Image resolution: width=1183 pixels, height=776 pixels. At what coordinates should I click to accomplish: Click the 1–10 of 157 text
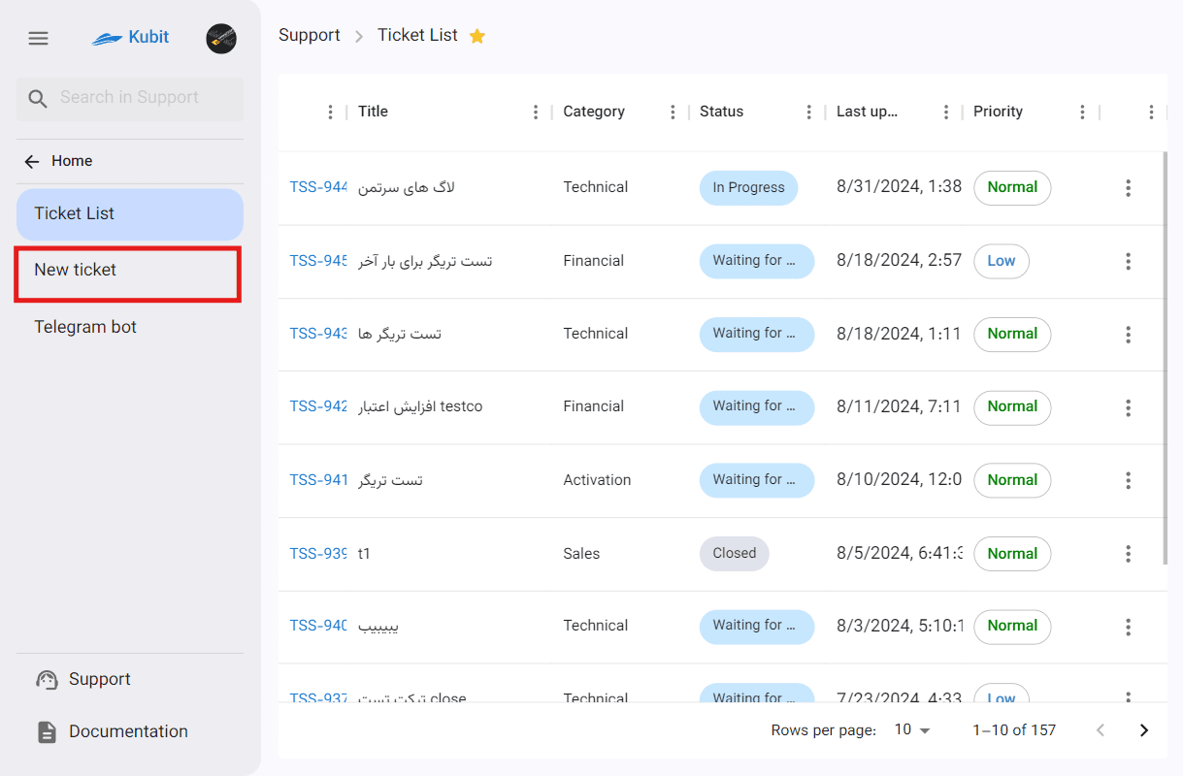1014,730
